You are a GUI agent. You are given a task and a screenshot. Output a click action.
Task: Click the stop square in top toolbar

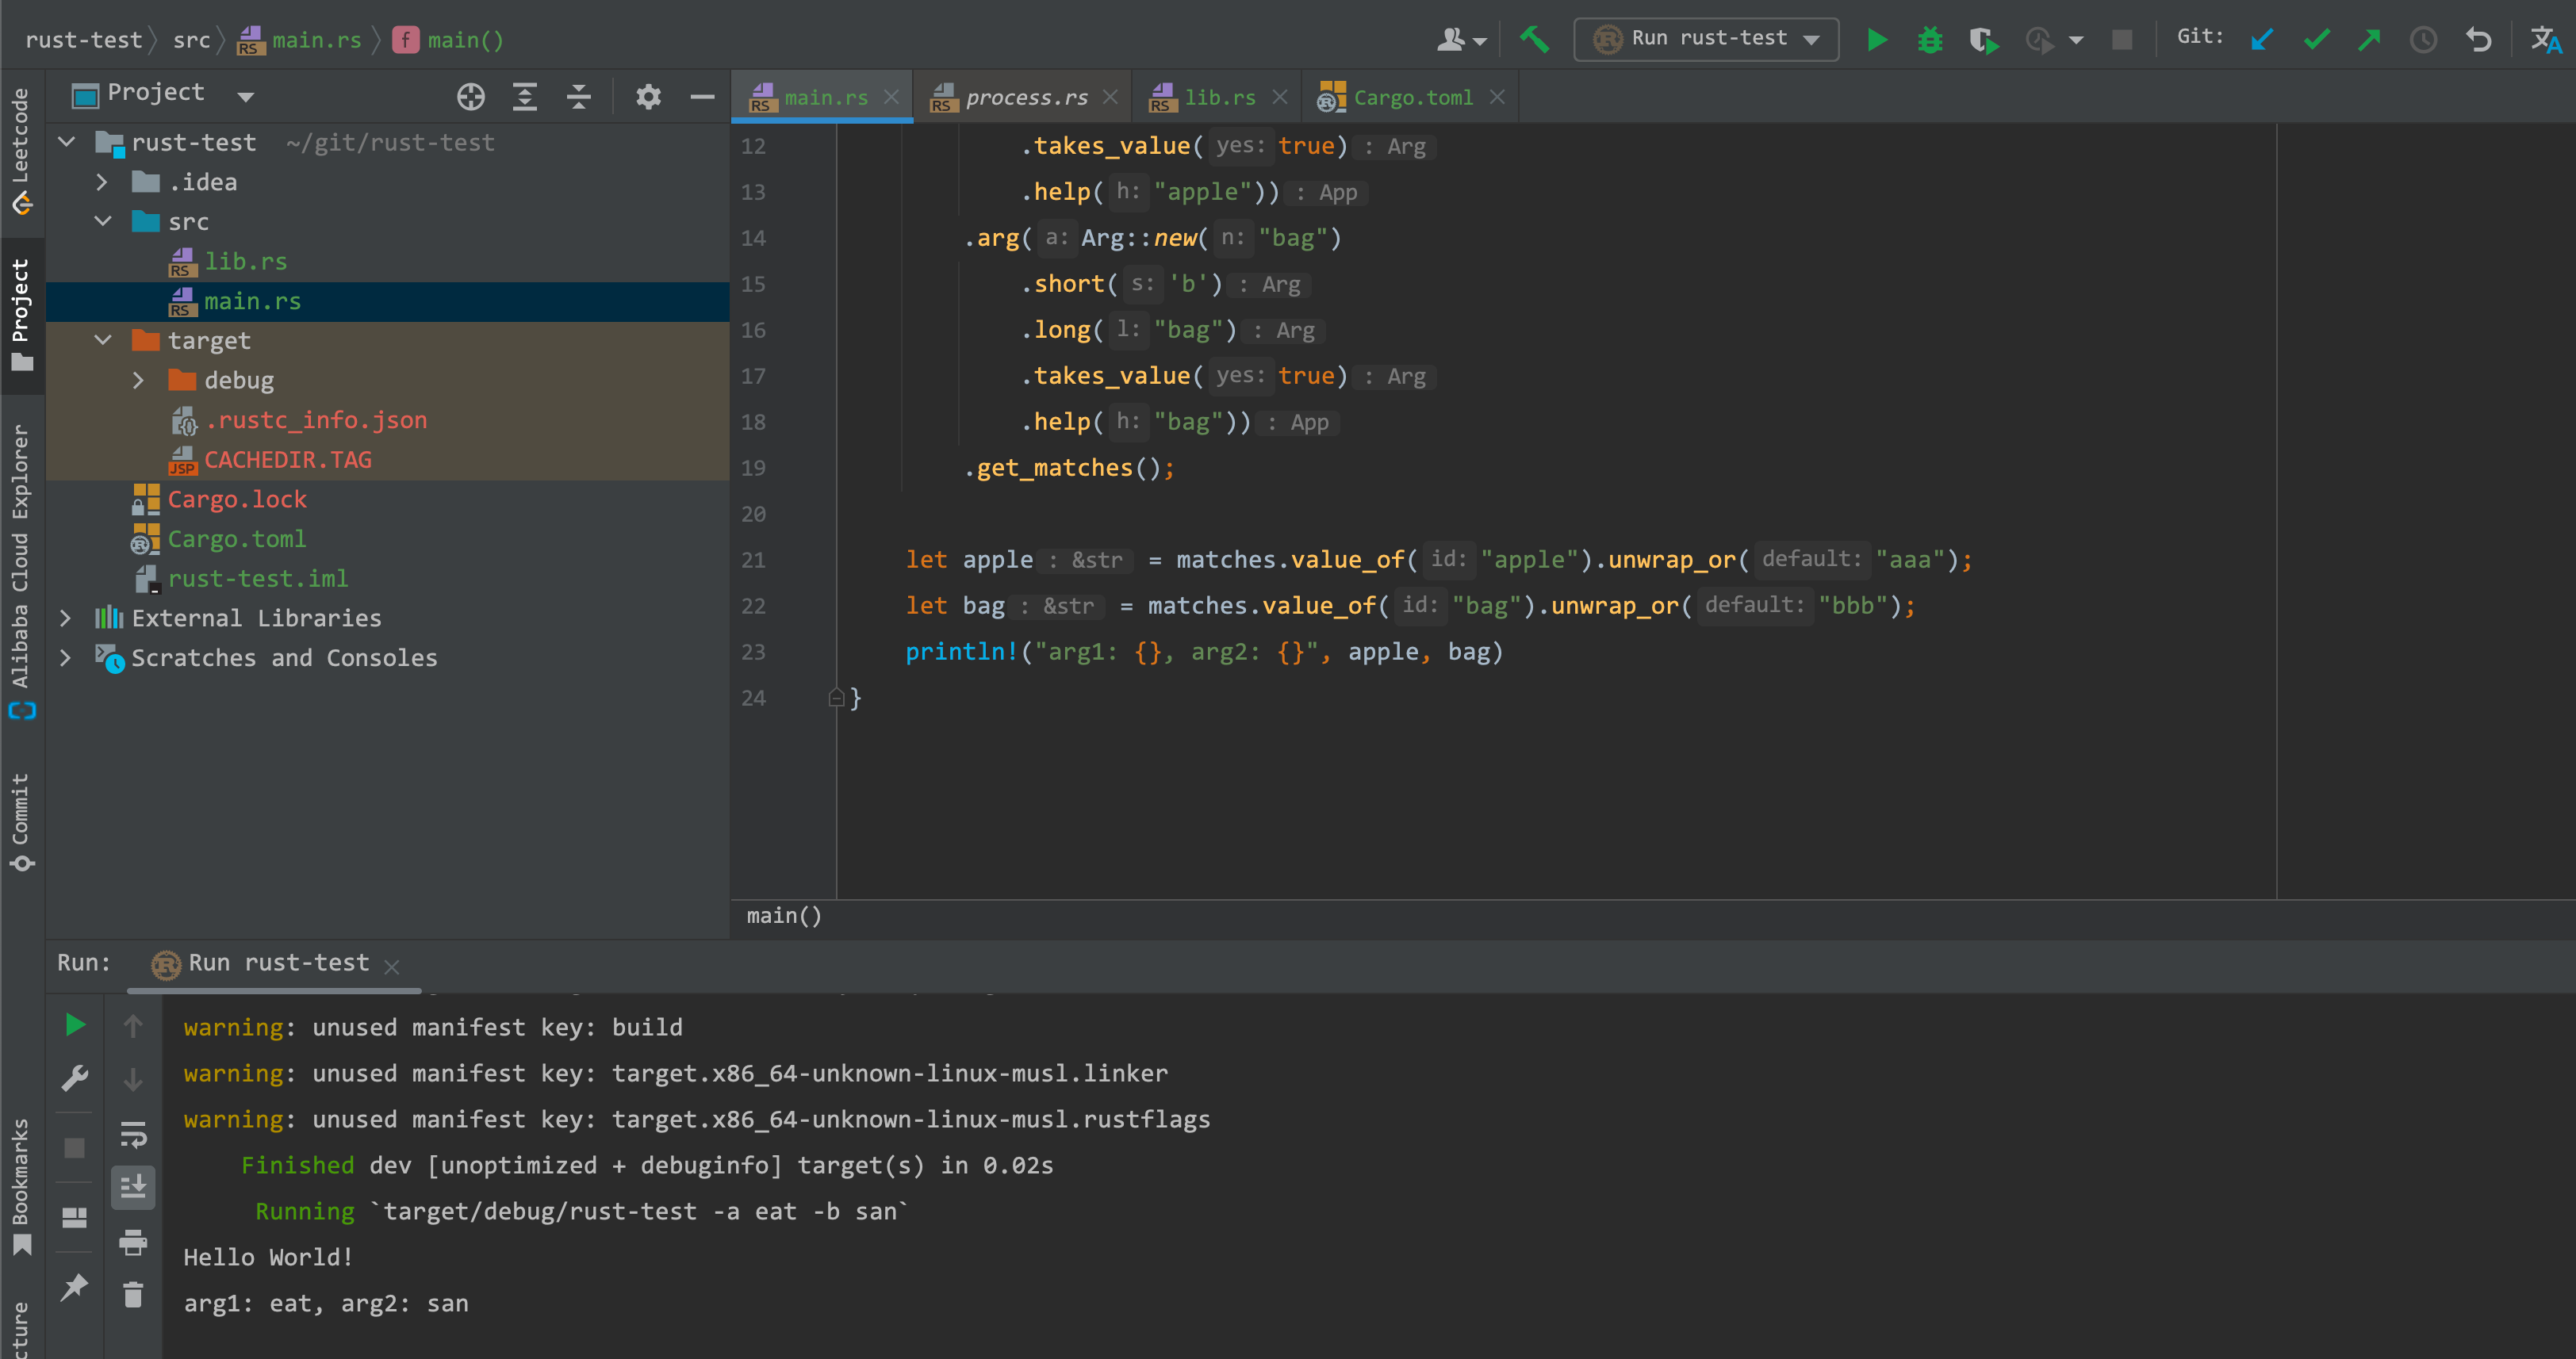(x=2122, y=39)
